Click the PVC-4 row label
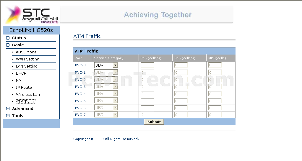302x161 pixels. tap(80, 94)
